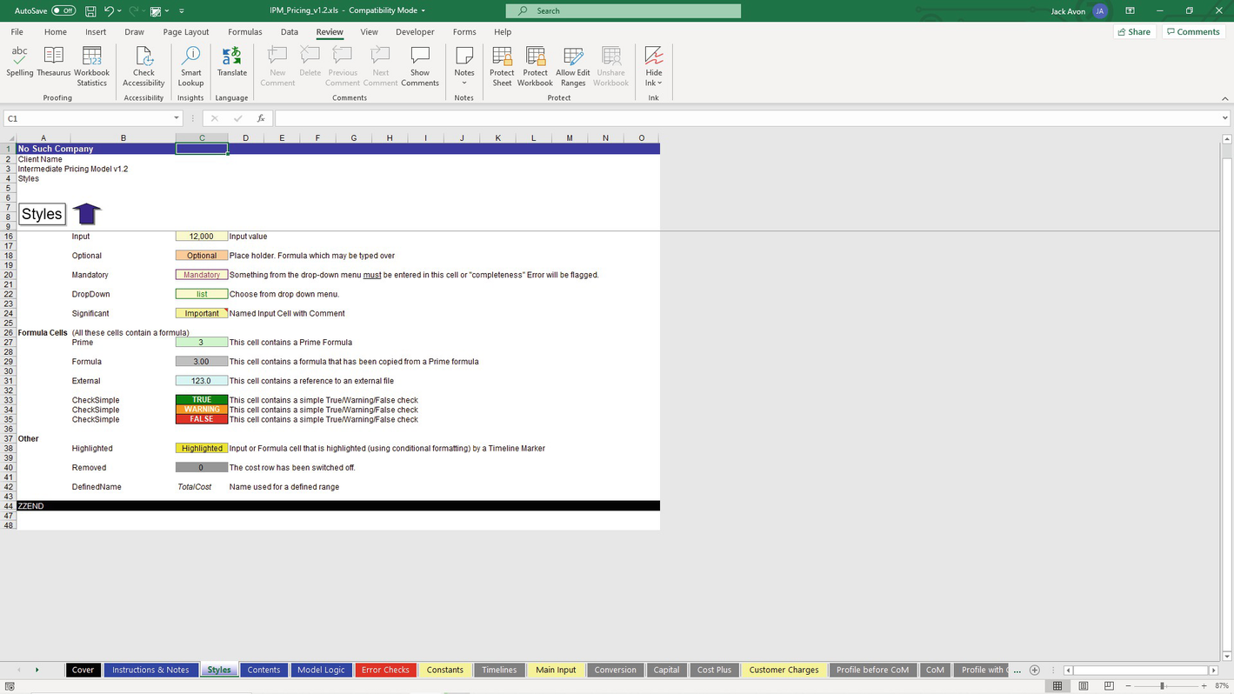
Task: Toggle Show Comments in ribbon
Action: (420, 65)
